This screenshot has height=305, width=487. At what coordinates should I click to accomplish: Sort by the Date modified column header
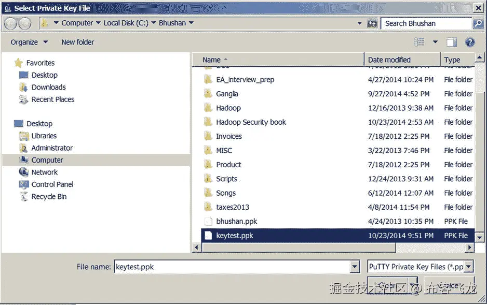402,60
